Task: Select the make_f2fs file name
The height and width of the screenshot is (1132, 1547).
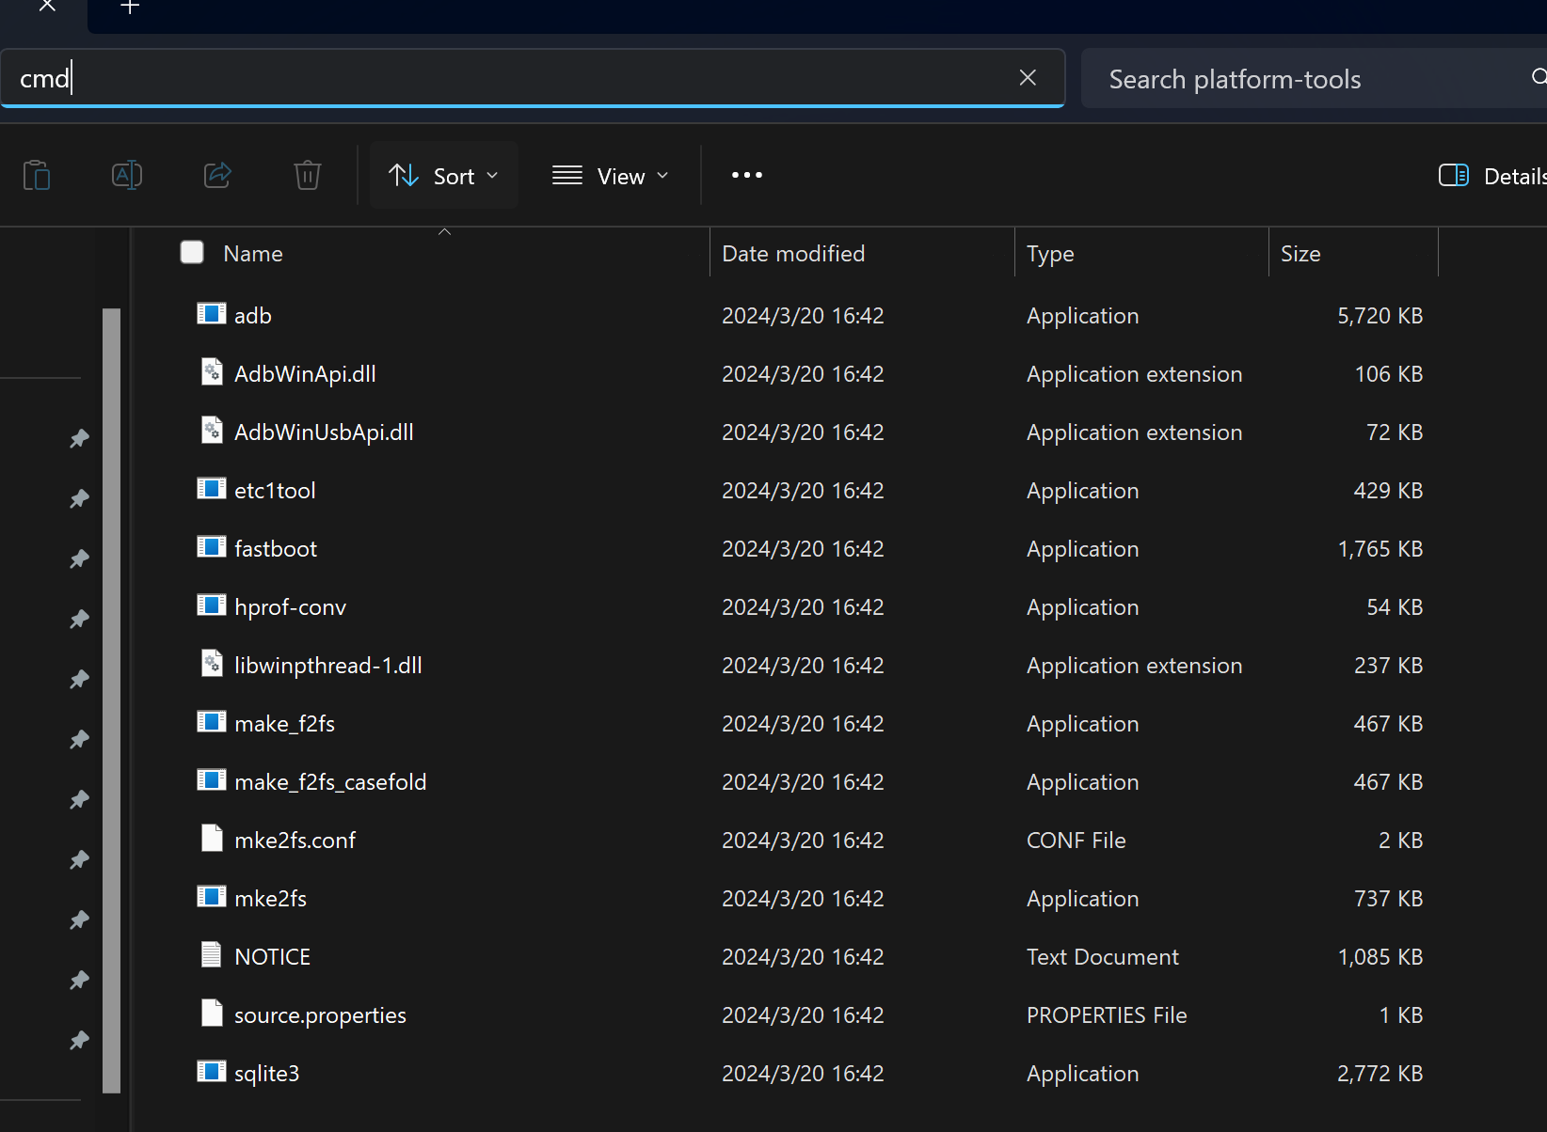Action: [x=284, y=724]
